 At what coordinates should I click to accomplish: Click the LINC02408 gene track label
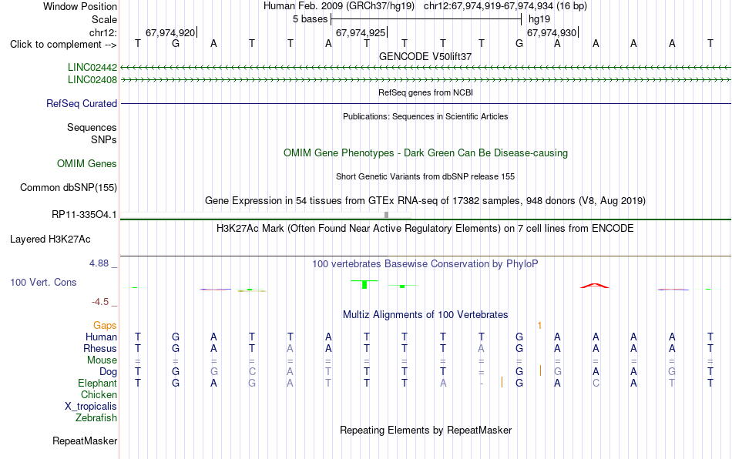pyautogui.click(x=92, y=80)
